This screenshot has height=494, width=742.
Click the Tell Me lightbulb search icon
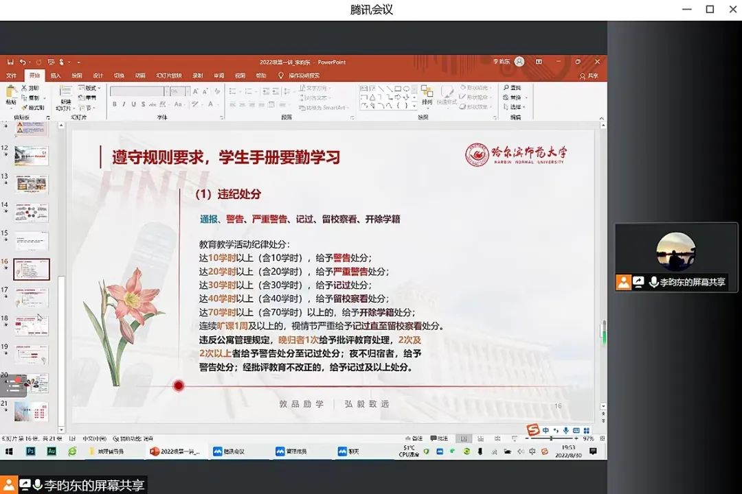tap(280, 75)
